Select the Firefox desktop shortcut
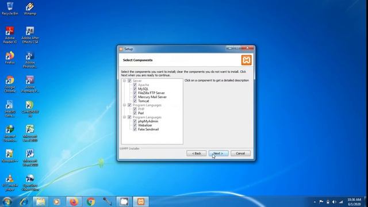The image size is (368, 207). pyautogui.click(x=10, y=57)
